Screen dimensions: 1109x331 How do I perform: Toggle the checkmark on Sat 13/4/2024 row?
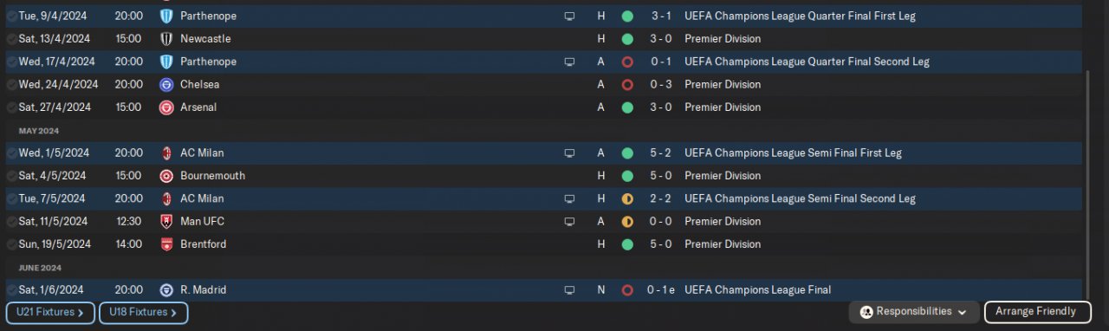(x=11, y=39)
